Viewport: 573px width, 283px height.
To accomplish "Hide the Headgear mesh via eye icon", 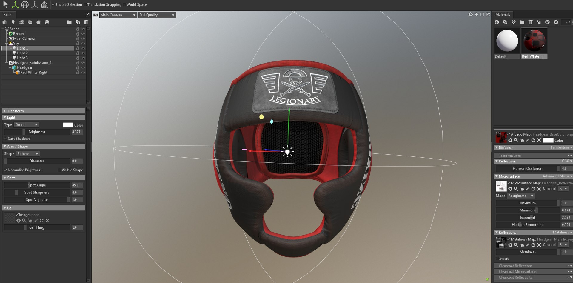I will (83, 67).
